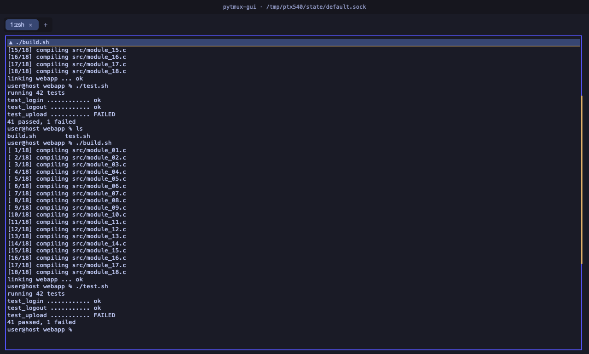Switch to the 1:zsh tab

22,25
